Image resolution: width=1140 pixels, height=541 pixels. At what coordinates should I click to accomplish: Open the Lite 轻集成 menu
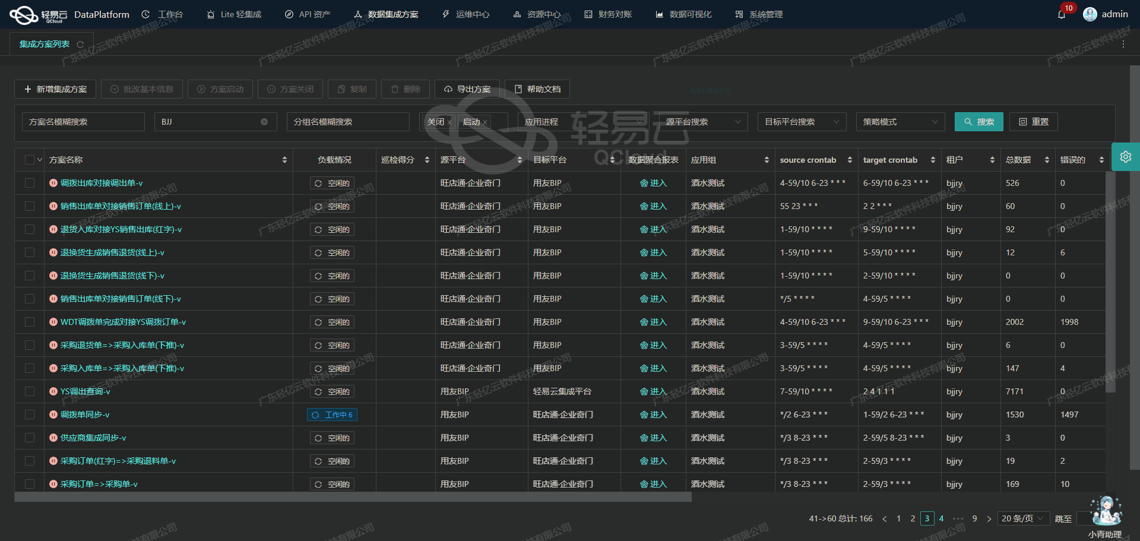click(x=234, y=14)
